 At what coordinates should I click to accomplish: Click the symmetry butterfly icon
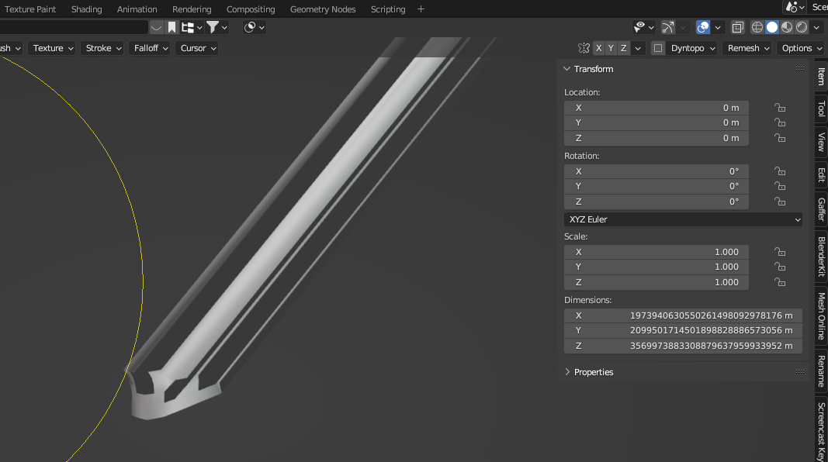(x=584, y=48)
